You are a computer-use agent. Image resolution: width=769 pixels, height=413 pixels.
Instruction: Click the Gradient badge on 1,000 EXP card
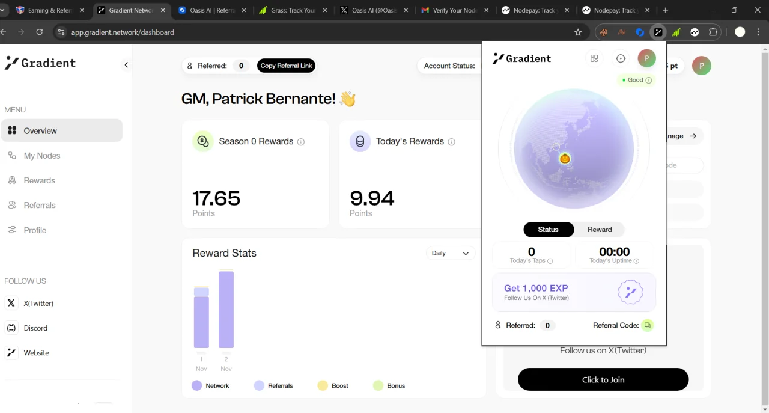630,292
